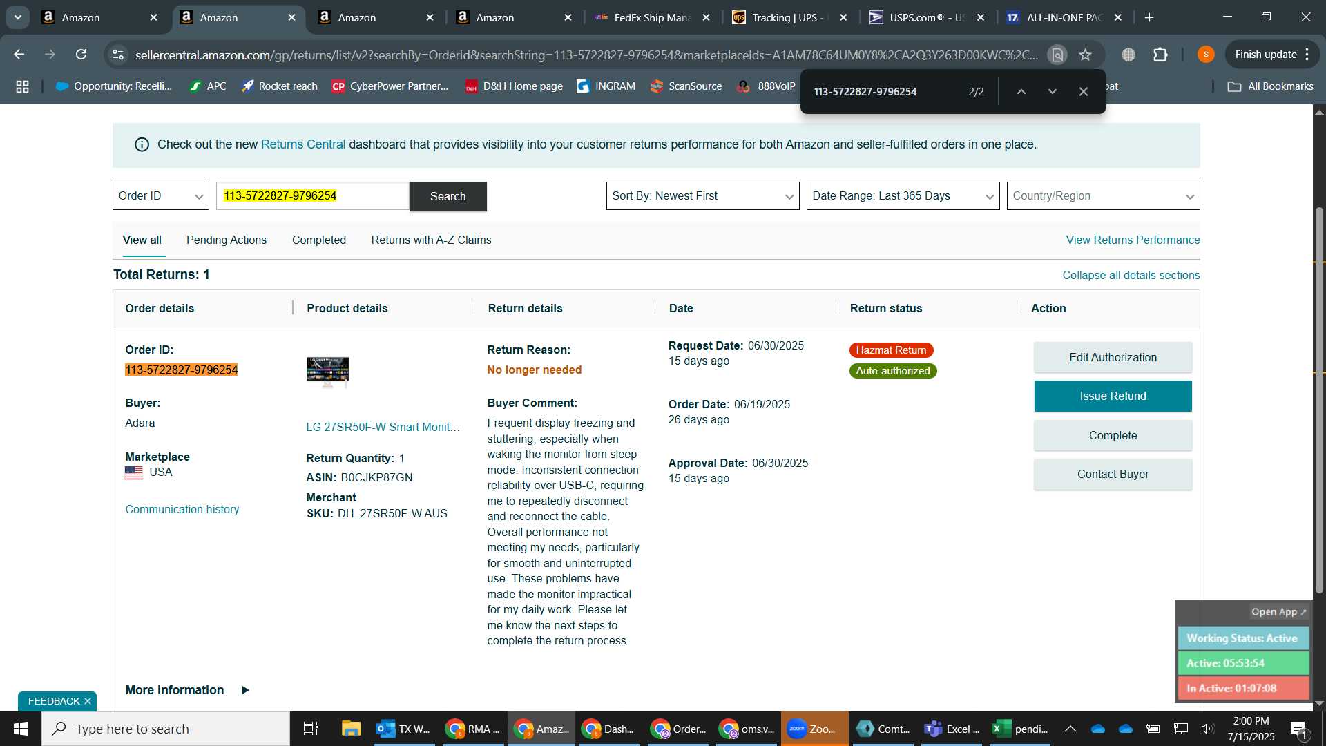Click the page vertical scrollbar
This screenshot has width=1326, height=746.
(x=1319, y=401)
